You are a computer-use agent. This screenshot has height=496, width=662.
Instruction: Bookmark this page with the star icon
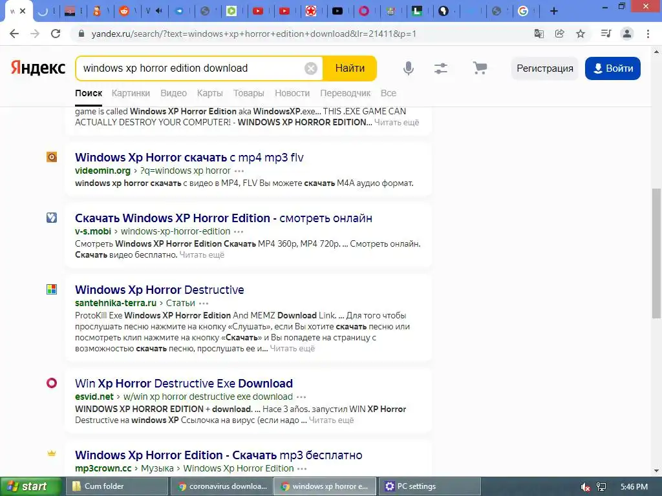click(581, 34)
